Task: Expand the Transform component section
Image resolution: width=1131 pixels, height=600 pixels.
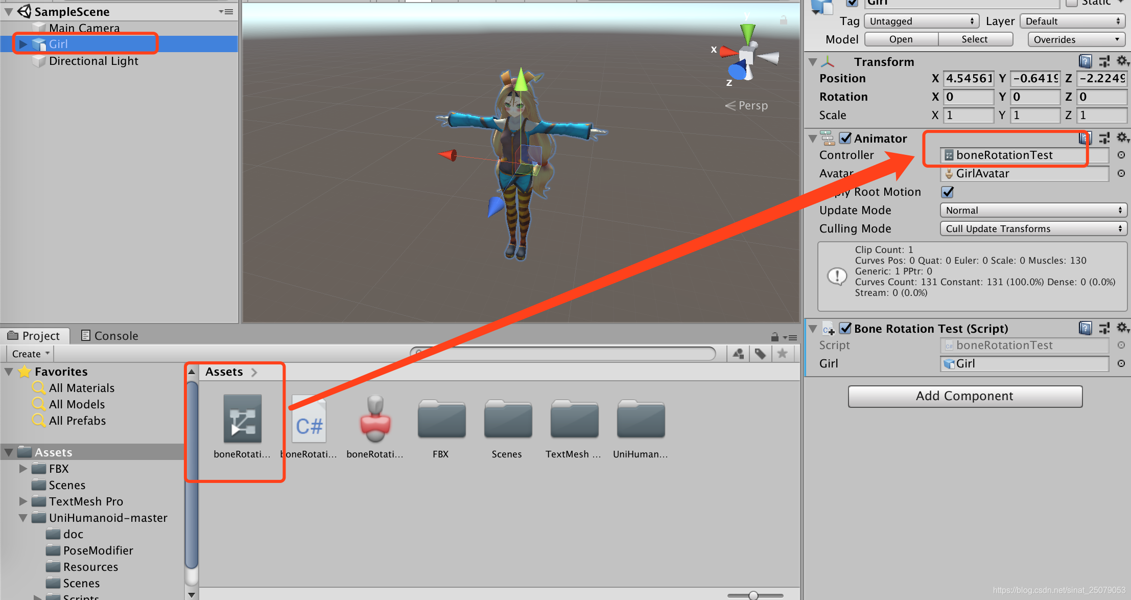Action: (815, 61)
